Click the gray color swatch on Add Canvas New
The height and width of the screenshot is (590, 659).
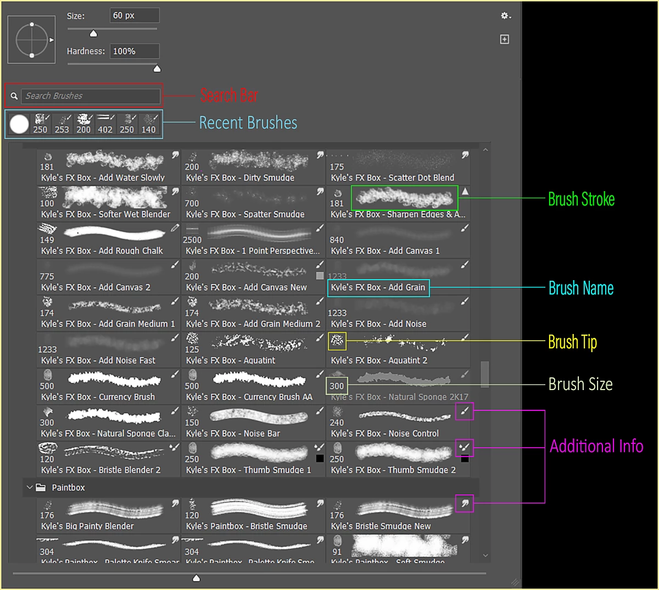[x=320, y=276]
